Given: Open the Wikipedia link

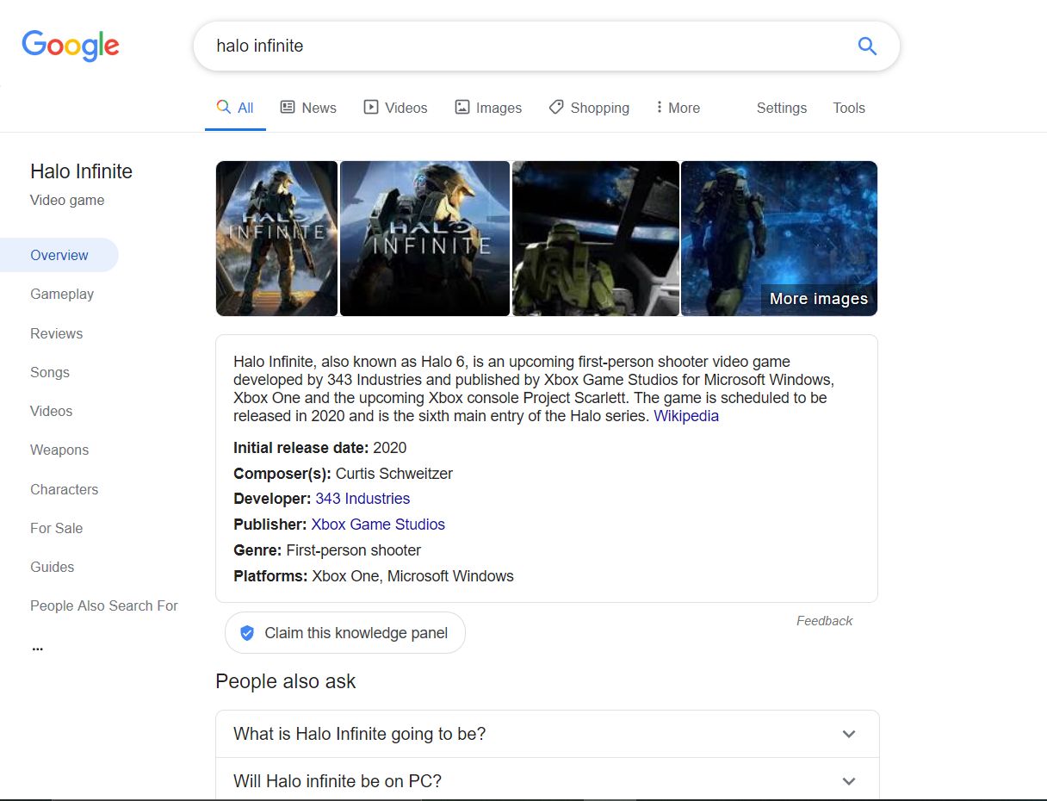Looking at the screenshot, I should 686,416.
